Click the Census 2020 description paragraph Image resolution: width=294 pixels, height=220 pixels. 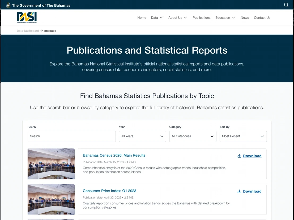pos(154,170)
